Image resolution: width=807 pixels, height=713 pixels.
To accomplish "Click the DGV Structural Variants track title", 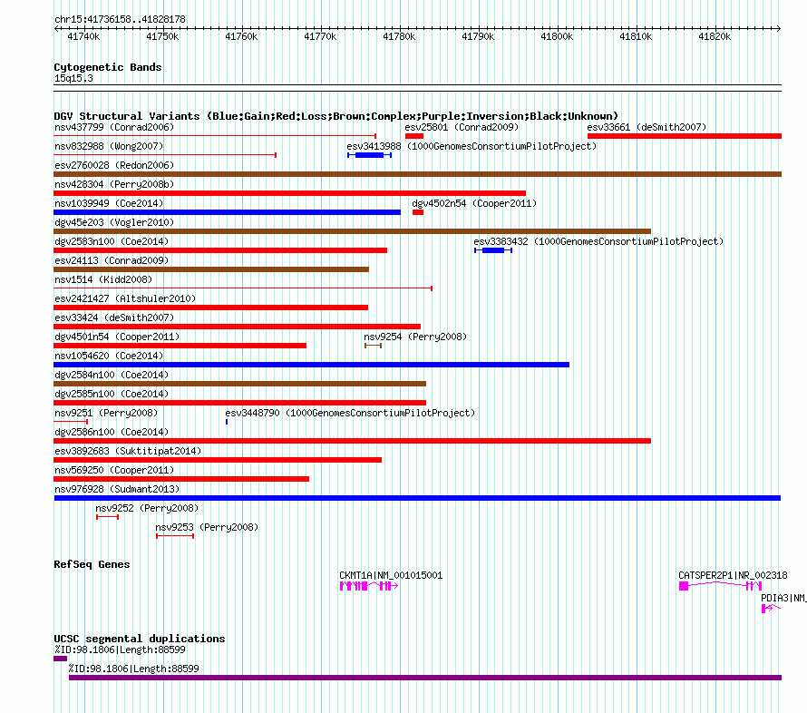I will click(x=336, y=116).
